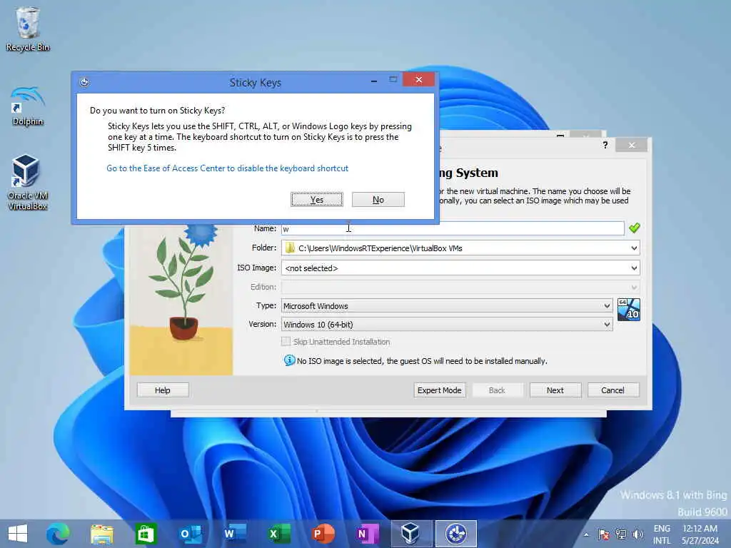The width and height of the screenshot is (731, 548).
Task: Open the Windows Start button
Action: (18, 534)
